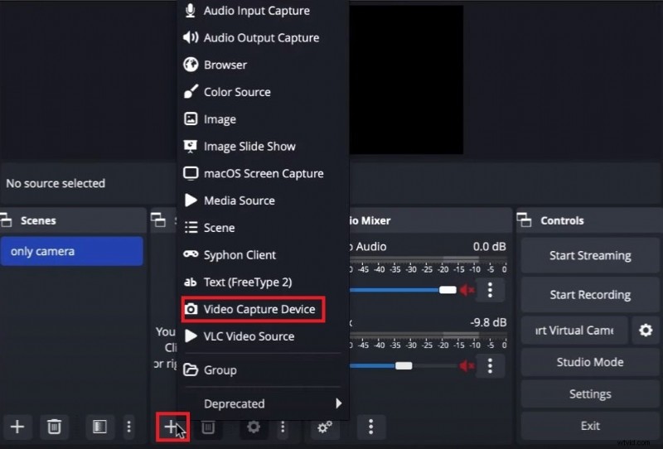The image size is (663, 449).
Task: Click the black preview canvas
Action: point(406,80)
